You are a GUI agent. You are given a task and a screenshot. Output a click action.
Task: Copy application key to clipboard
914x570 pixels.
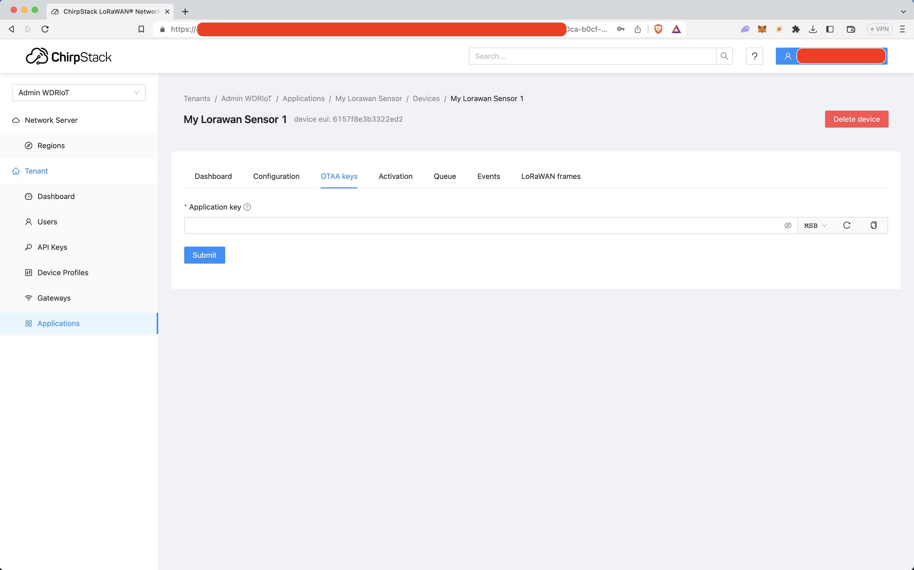873,225
